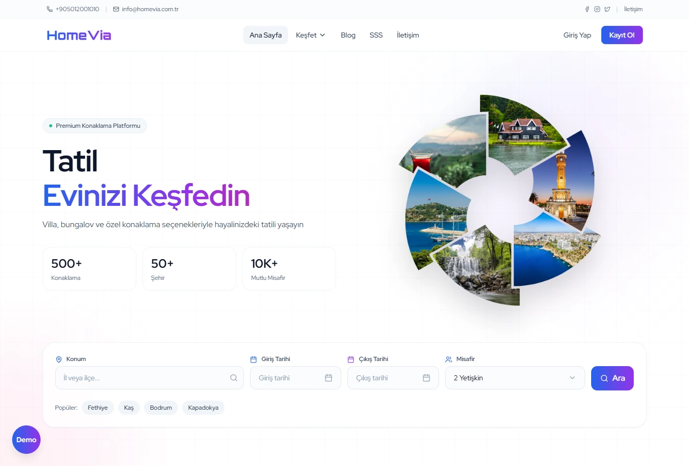The height and width of the screenshot is (466, 689).
Task: Click the Giriş Yap link
Action: pyautogui.click(x=577, y=35)
